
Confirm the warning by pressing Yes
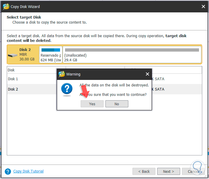(x=92, y=104)
